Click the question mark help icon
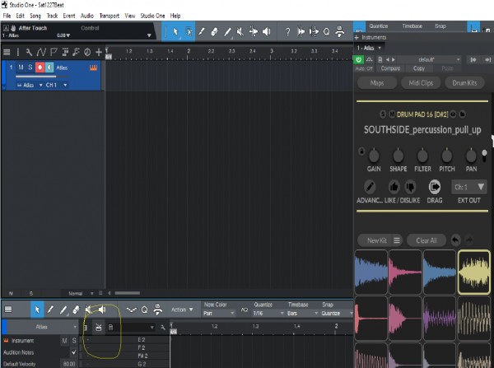 click(x=287, y=32)
